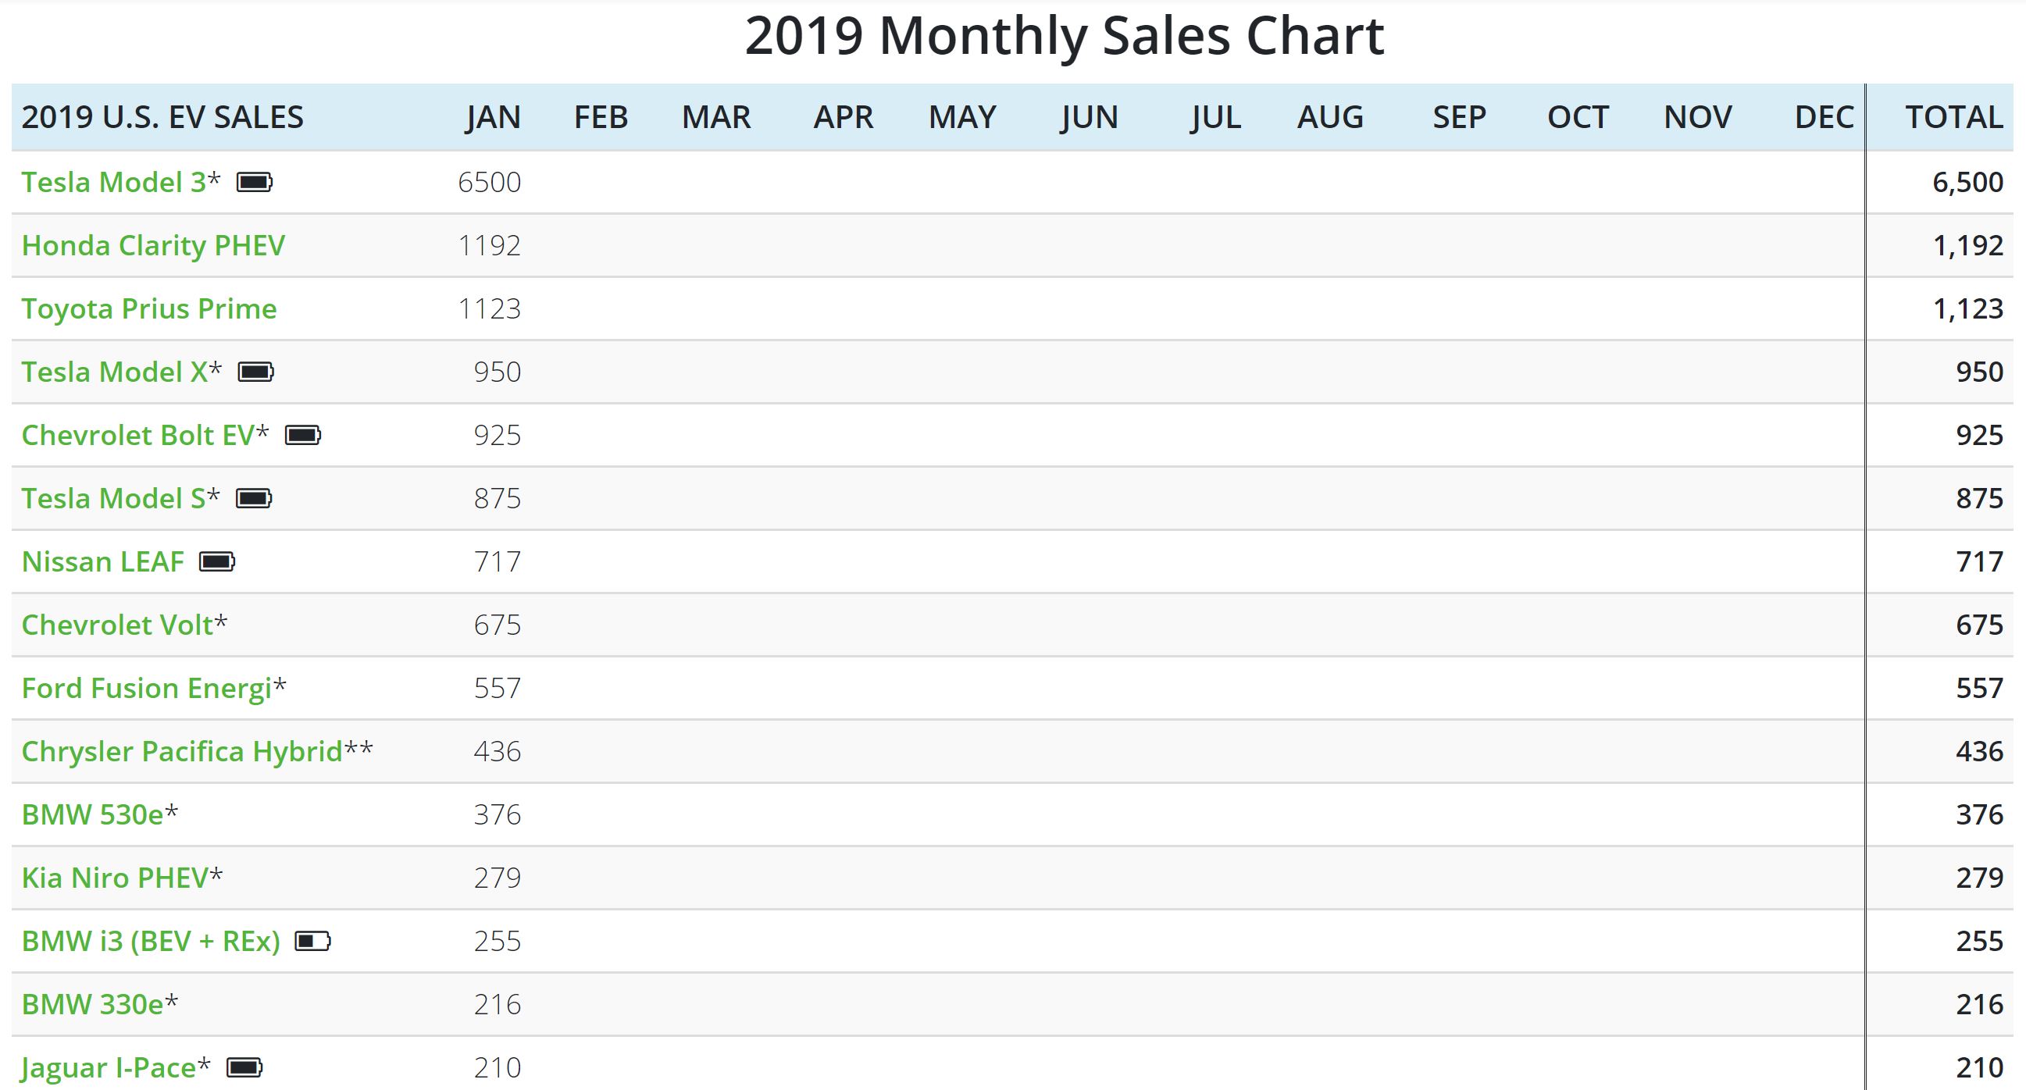Click the half-battery icon beside BMW i3
The width and height of the screenshot is (2026, 1090).
click(x=313, y=941)
